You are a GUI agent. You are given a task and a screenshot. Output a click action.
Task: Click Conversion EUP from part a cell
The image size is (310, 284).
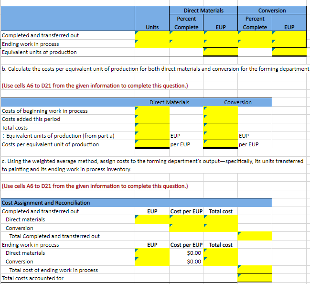tap(221, 136)
